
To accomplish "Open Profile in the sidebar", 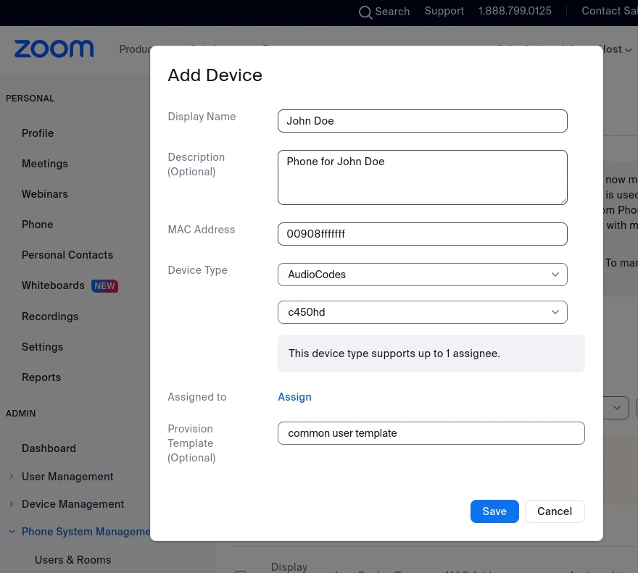I will tap(38, 133).
